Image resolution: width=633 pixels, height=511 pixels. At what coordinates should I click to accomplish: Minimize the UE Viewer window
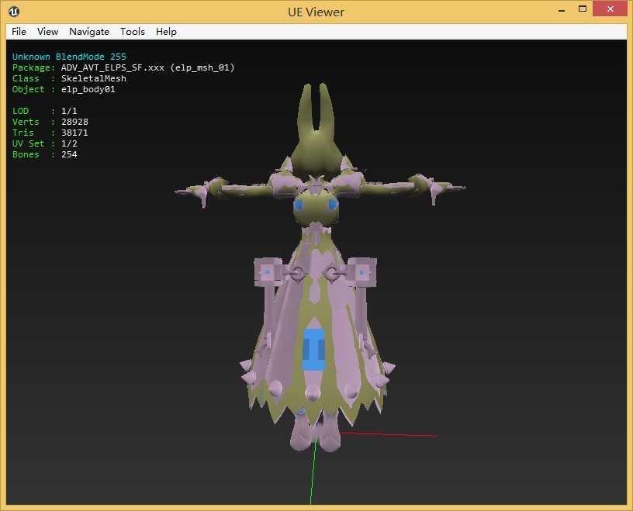click(562, 9)
